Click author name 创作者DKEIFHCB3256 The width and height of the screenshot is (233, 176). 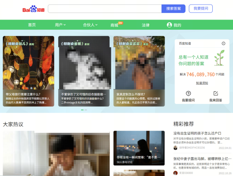pyautogui.click(x=192, y=148)
